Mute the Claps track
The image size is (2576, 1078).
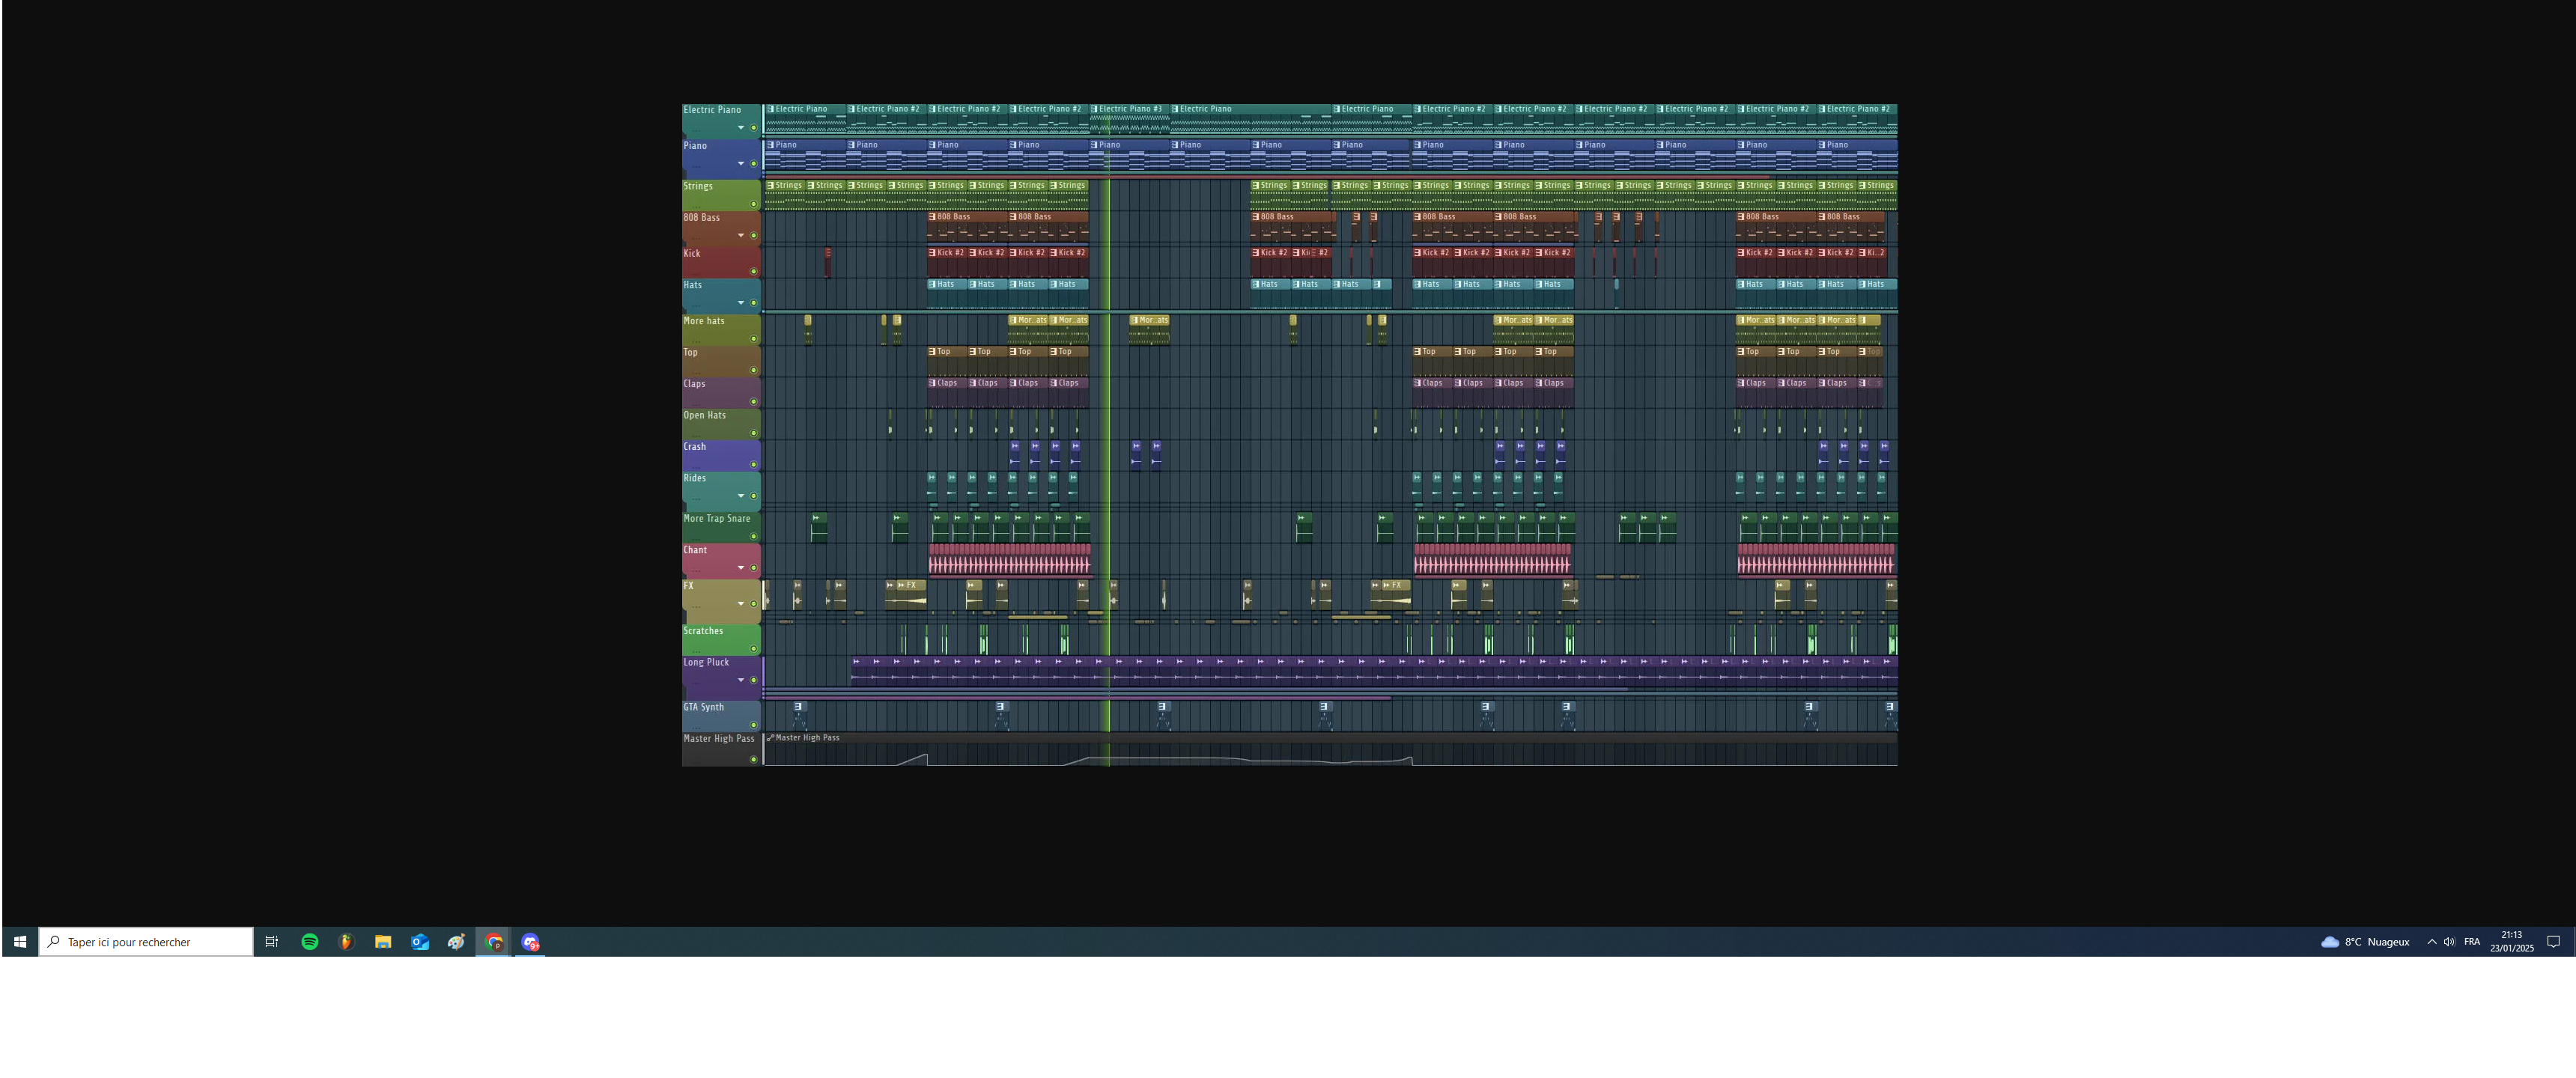754,402
